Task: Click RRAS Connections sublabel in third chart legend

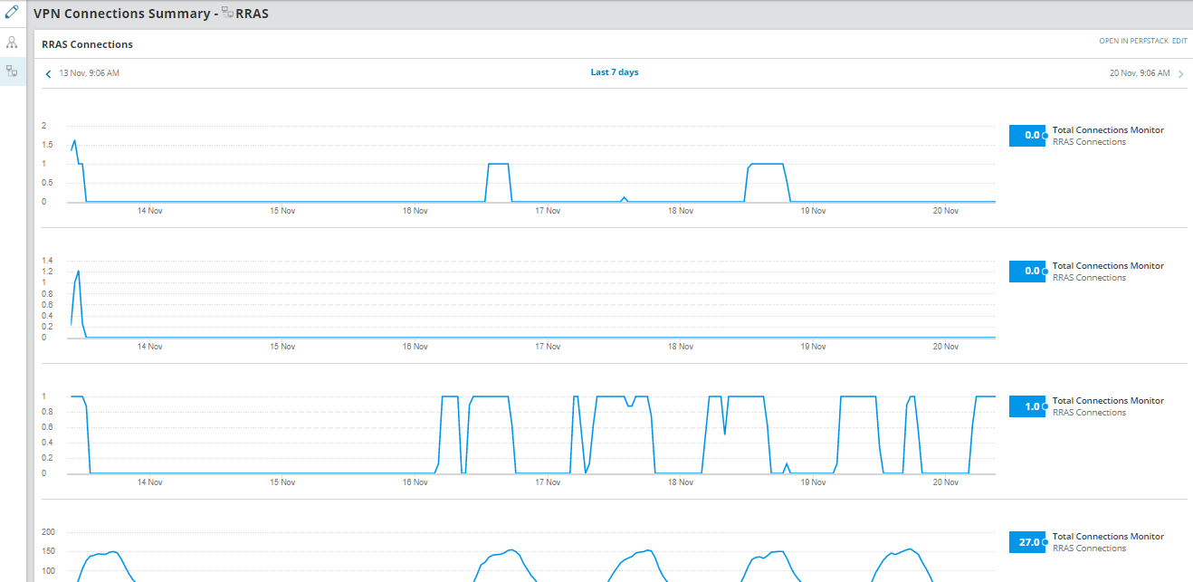Action: point(1089,413)
